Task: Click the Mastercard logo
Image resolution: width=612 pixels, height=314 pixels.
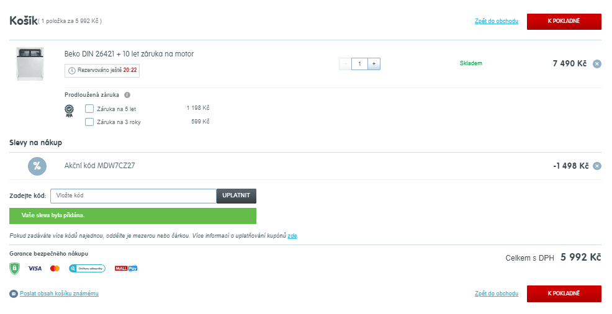Action: tap(55, 268)
